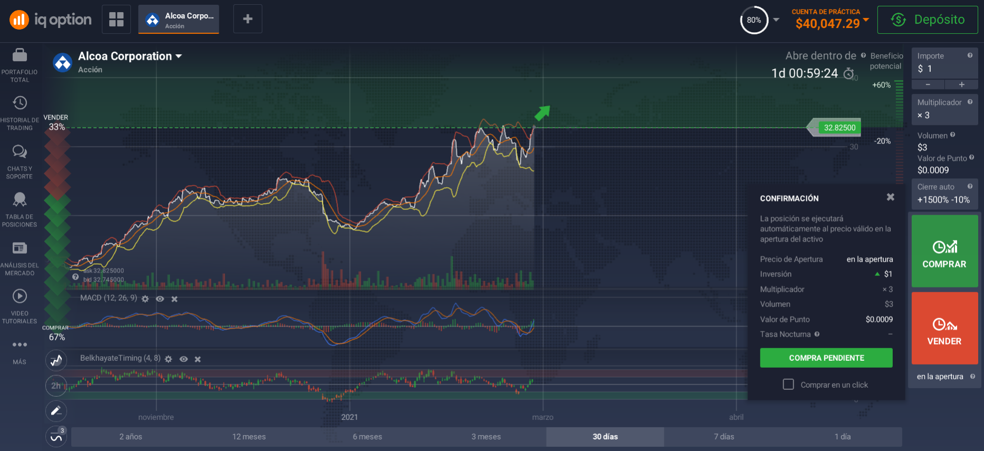
Task: Click the ask/bid help question icon
Action: [x=75, y=277]
